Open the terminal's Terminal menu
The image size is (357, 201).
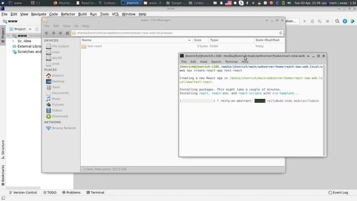(x=231, y=62)
